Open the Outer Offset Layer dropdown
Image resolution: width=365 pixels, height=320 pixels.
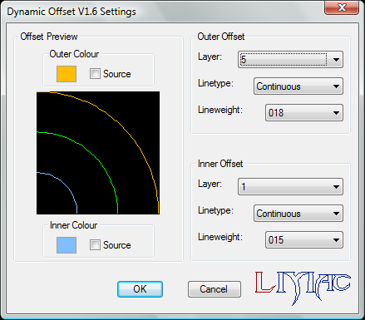point(290,60)
